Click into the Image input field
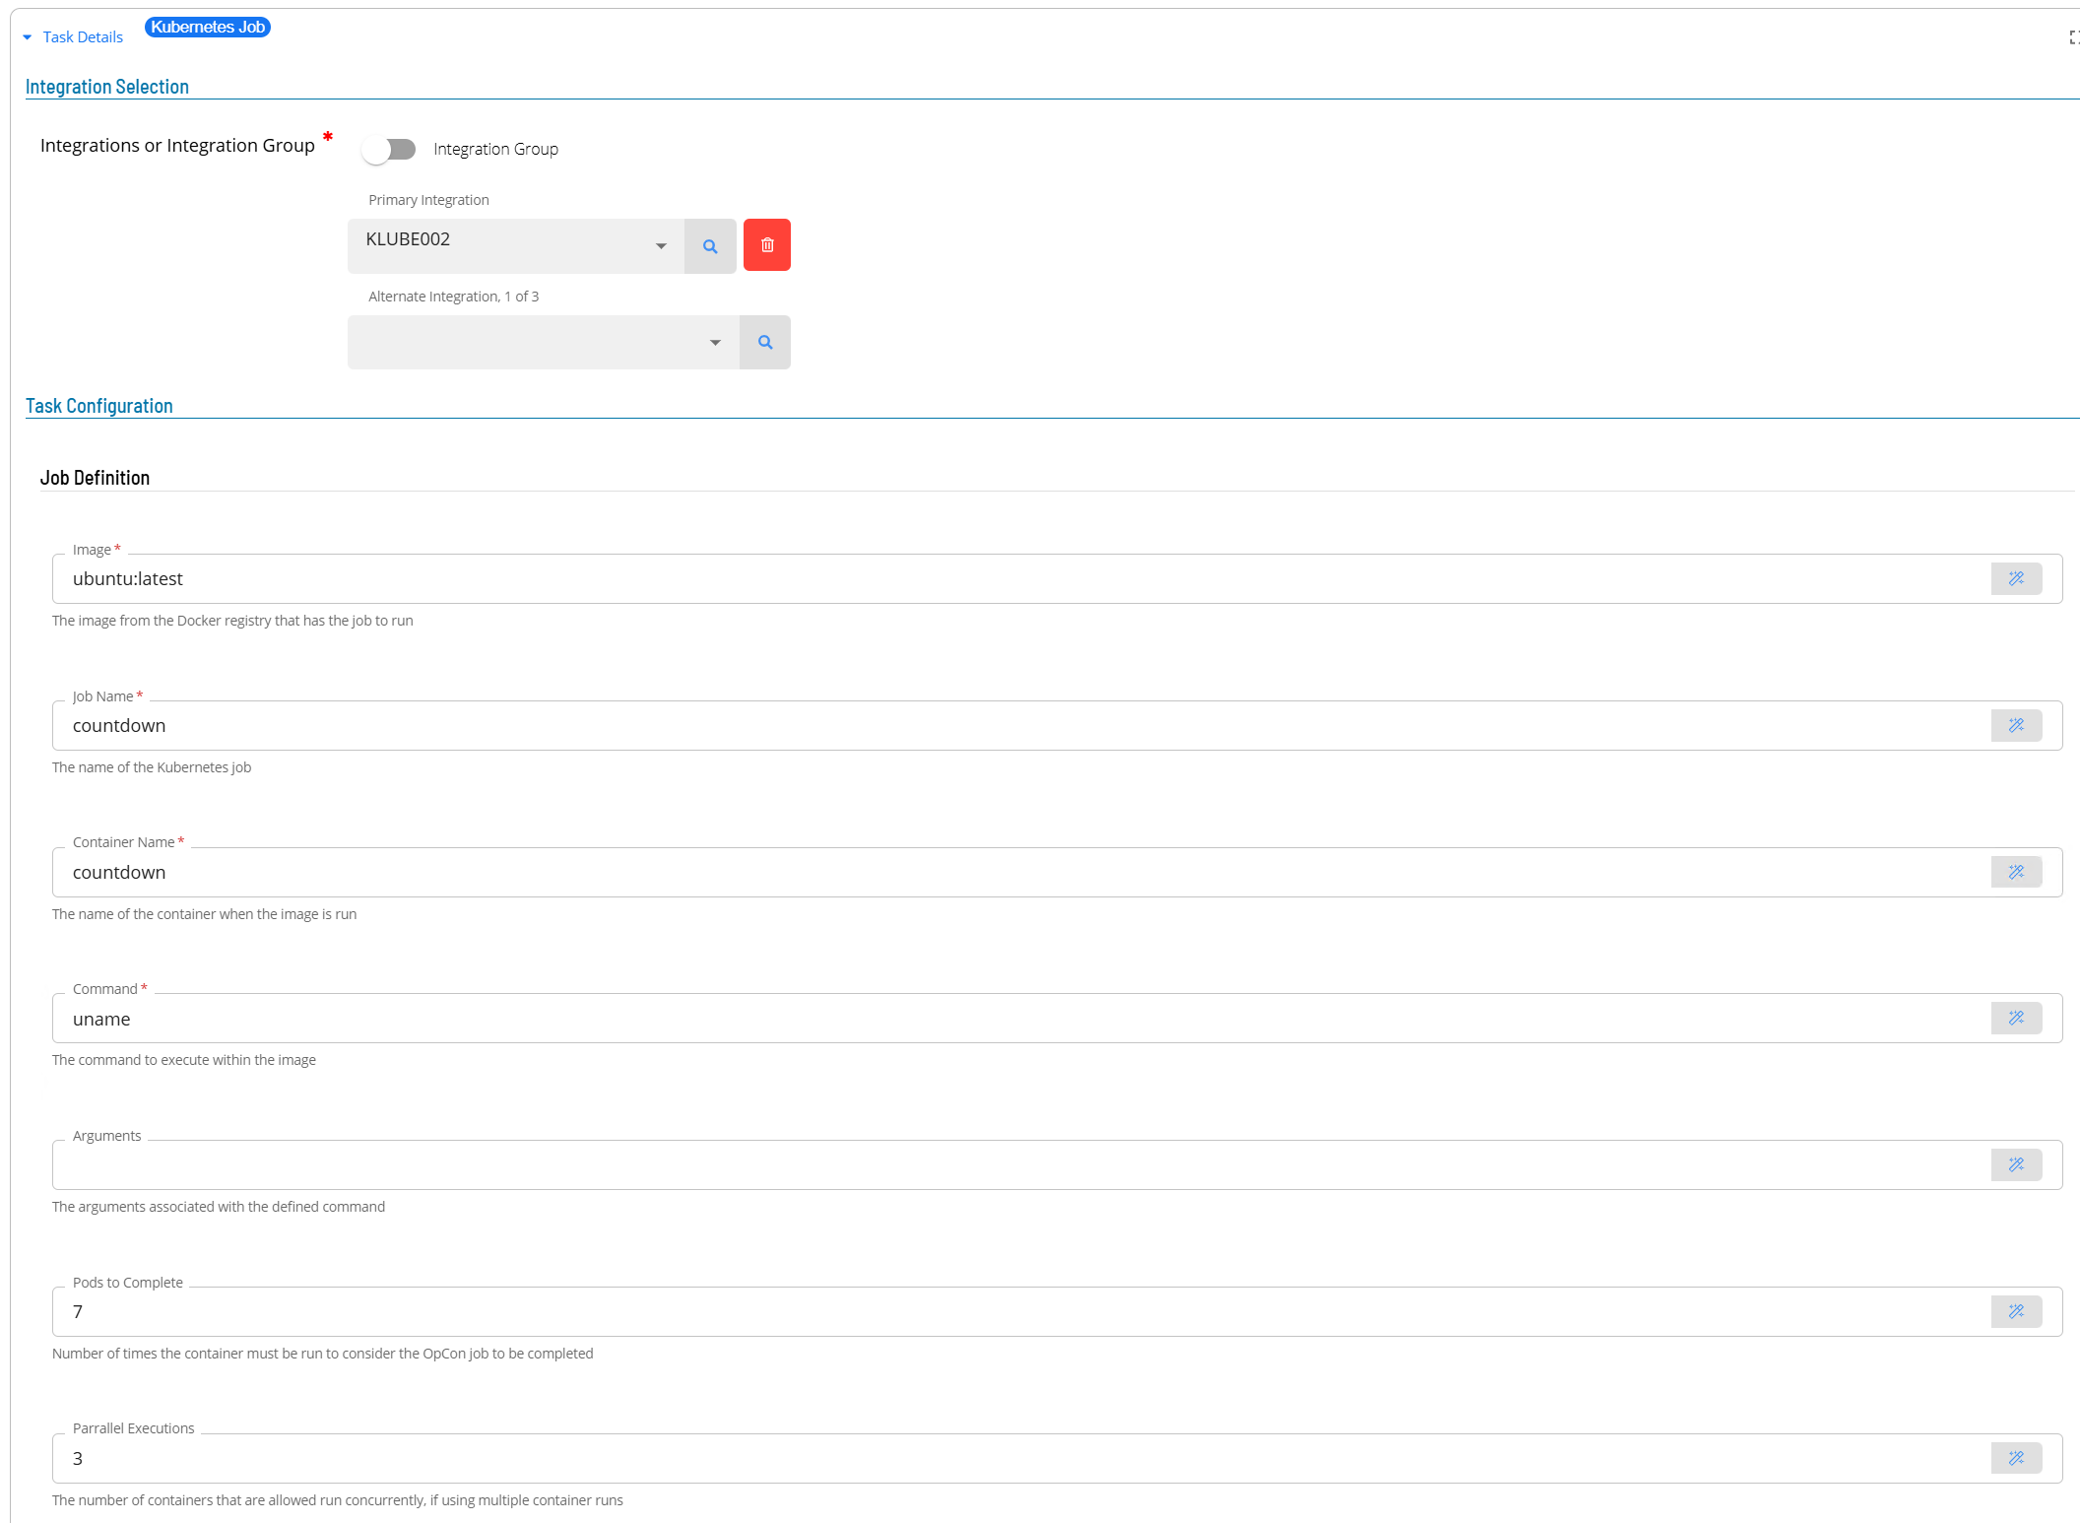The width and height of the screenshot is (2080, 1523). [985, 579]
